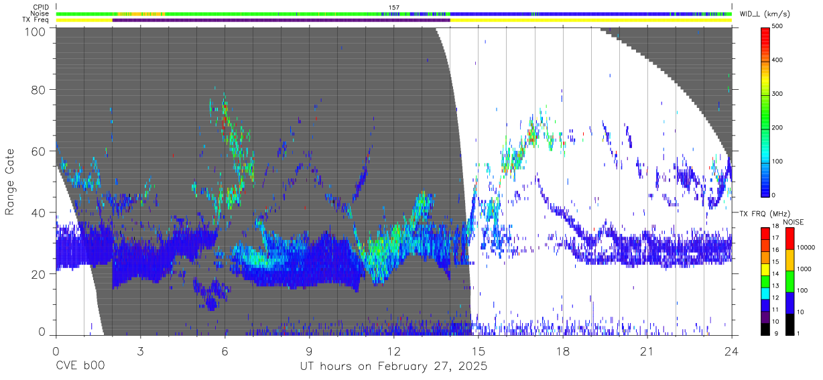Screen dimensions: 823x380
Task: Click the 9 tick on UT hours axis
Action: click(x=309, y=351)
